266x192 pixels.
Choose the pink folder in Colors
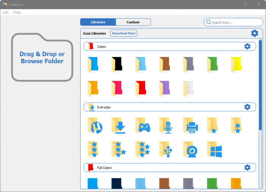click(x=117, y=89)
